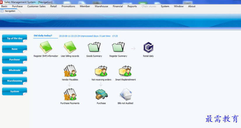
Task: Open the Vendor Payables icon
Action: (70, 71)
